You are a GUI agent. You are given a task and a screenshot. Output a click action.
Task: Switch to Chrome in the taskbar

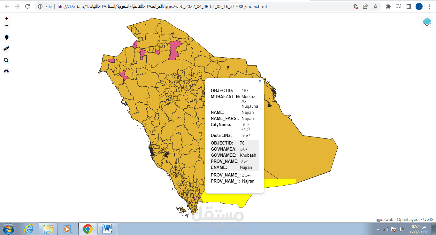pyautogui.click(x=88, y=229)
